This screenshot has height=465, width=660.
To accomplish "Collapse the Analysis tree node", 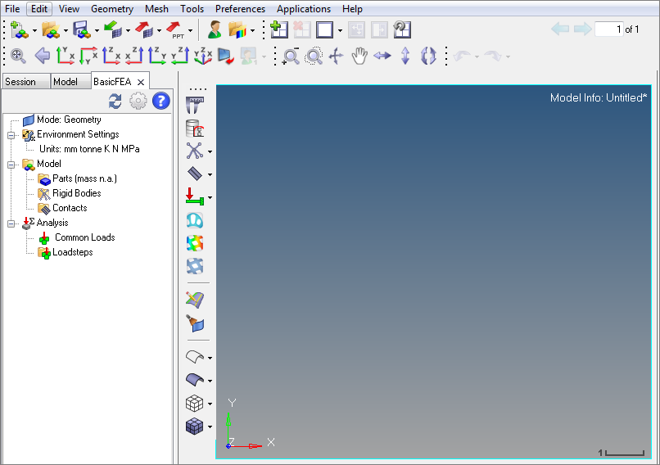I will [x=11, y=223].
